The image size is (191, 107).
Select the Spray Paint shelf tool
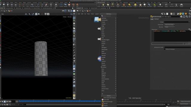[46, 5]
